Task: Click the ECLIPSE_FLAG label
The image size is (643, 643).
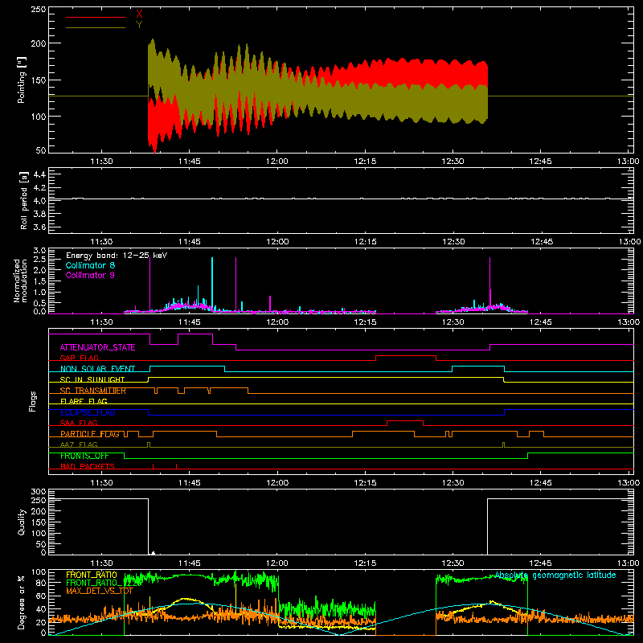Action: 88,412
